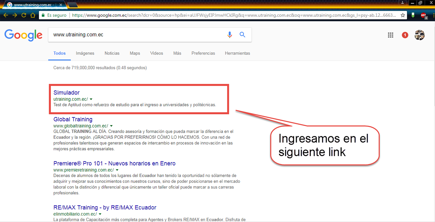
Task: Open the Google apps grid
Action: tap(391, 35)
